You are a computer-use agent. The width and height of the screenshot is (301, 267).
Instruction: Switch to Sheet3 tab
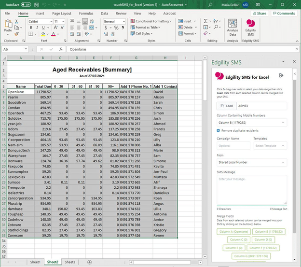pos(69,262)
